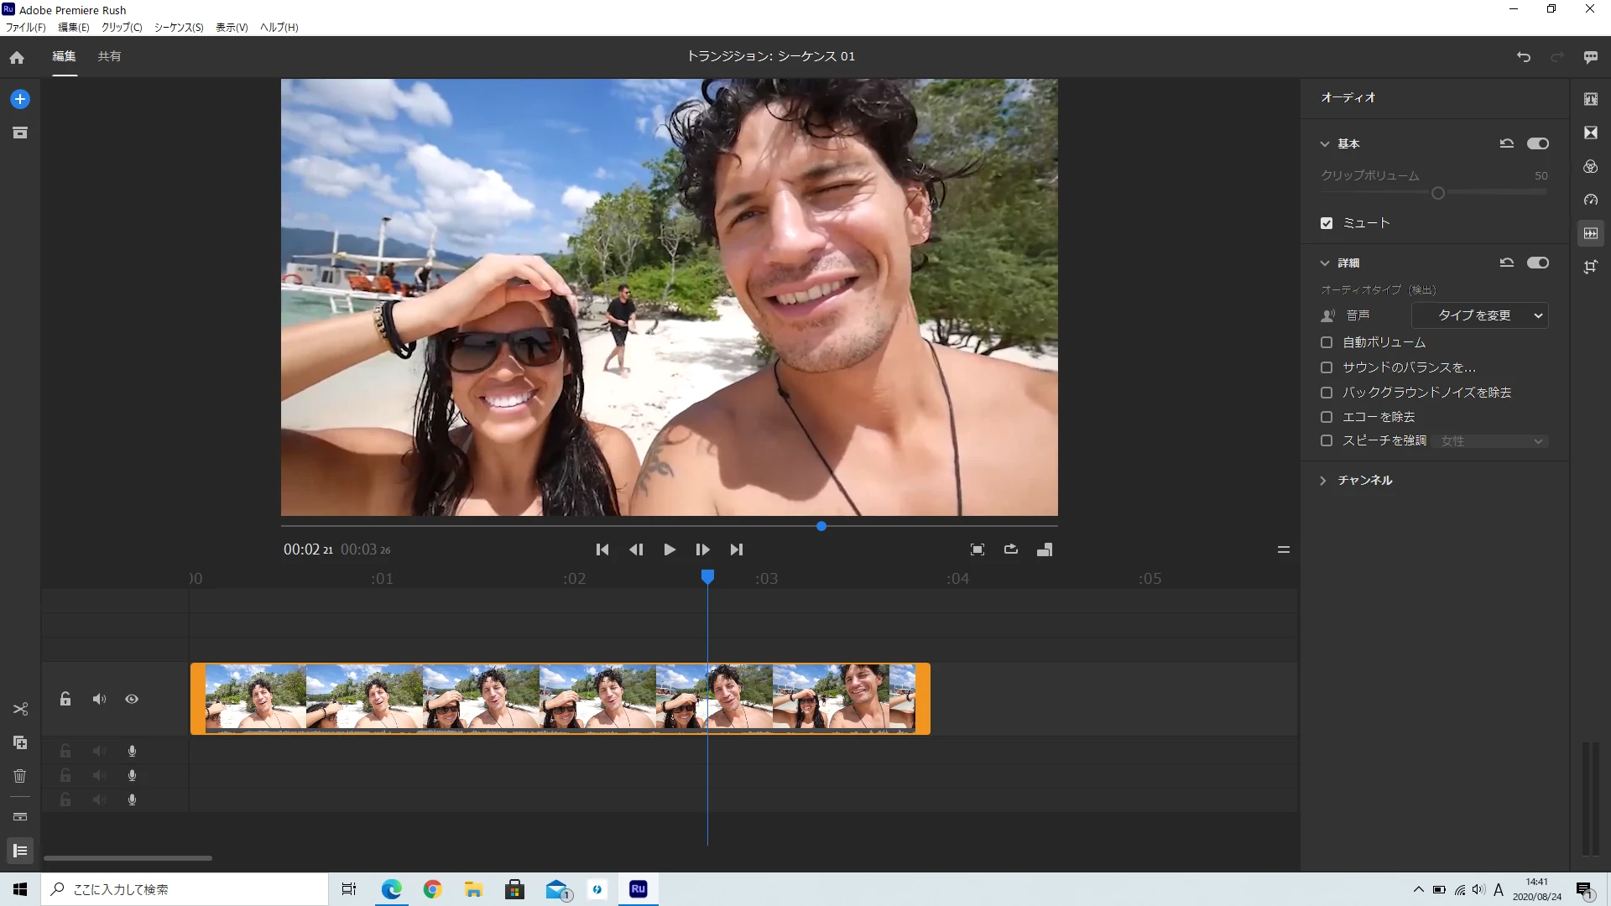Open the Transitions panel icon

coord(1591,133)
